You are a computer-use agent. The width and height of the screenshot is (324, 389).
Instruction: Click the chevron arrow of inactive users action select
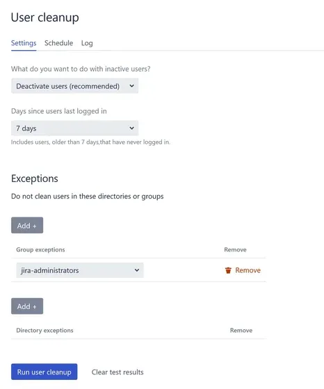tap(131, 86)
